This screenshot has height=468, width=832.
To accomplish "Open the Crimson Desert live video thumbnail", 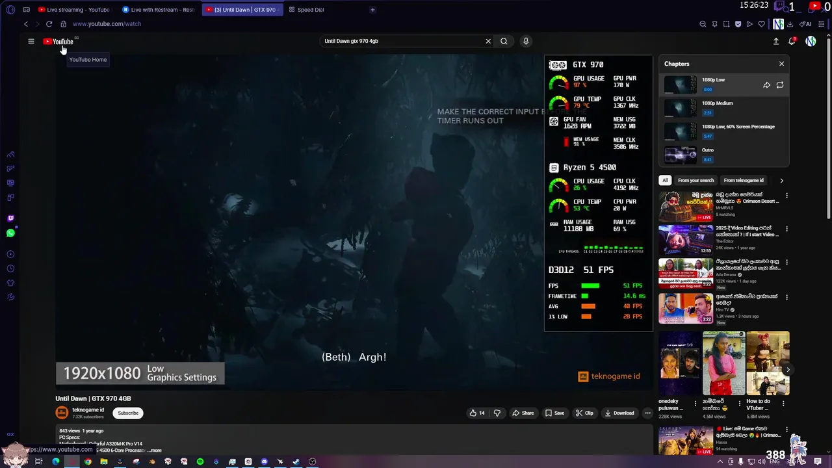I will (686, 206).
